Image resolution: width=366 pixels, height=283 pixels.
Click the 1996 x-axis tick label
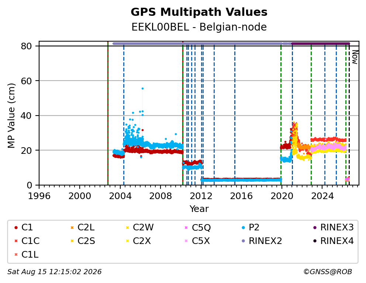click(39, 196)
